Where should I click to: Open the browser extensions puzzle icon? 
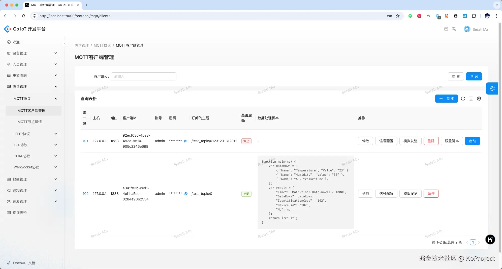click(x=474, y=16)
